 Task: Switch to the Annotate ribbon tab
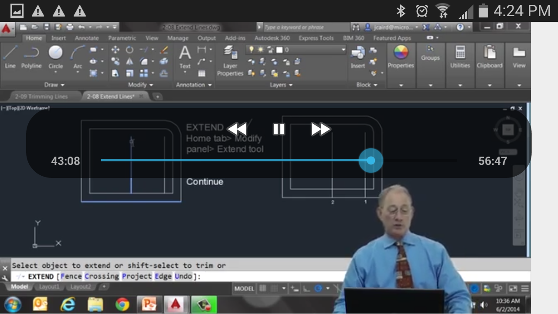tap(87, 38)
